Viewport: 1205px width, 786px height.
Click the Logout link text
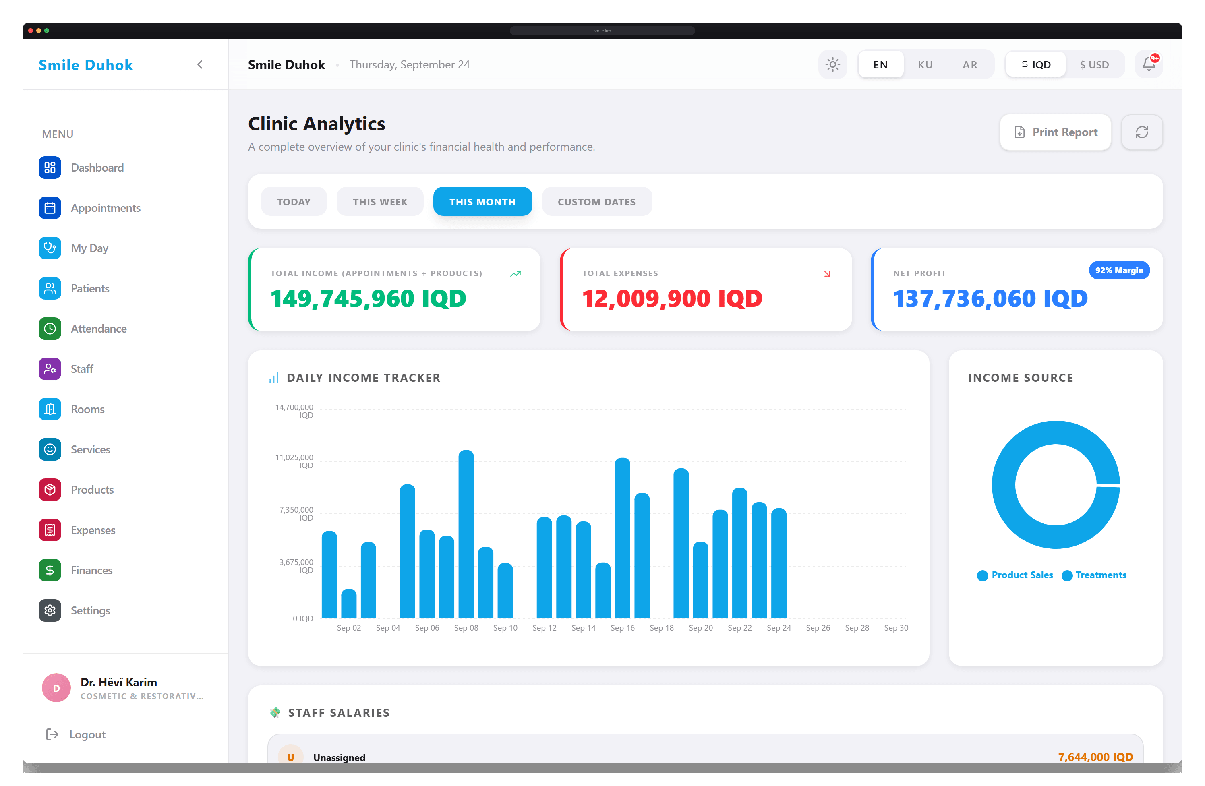pos(87,734)
